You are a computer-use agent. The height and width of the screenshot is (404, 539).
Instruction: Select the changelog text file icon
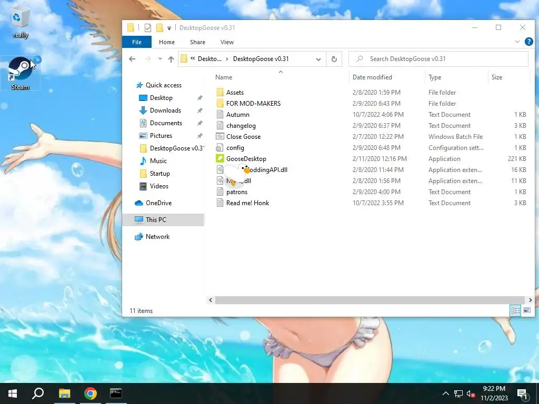point(220,125)
